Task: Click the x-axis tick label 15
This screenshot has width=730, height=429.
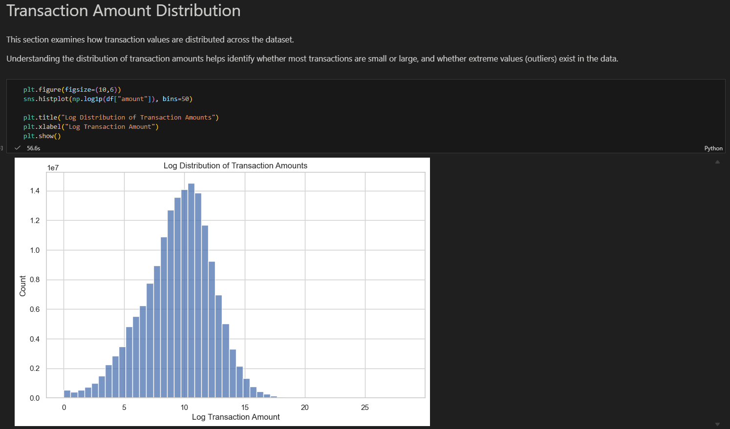Action: tap(245, 408)
